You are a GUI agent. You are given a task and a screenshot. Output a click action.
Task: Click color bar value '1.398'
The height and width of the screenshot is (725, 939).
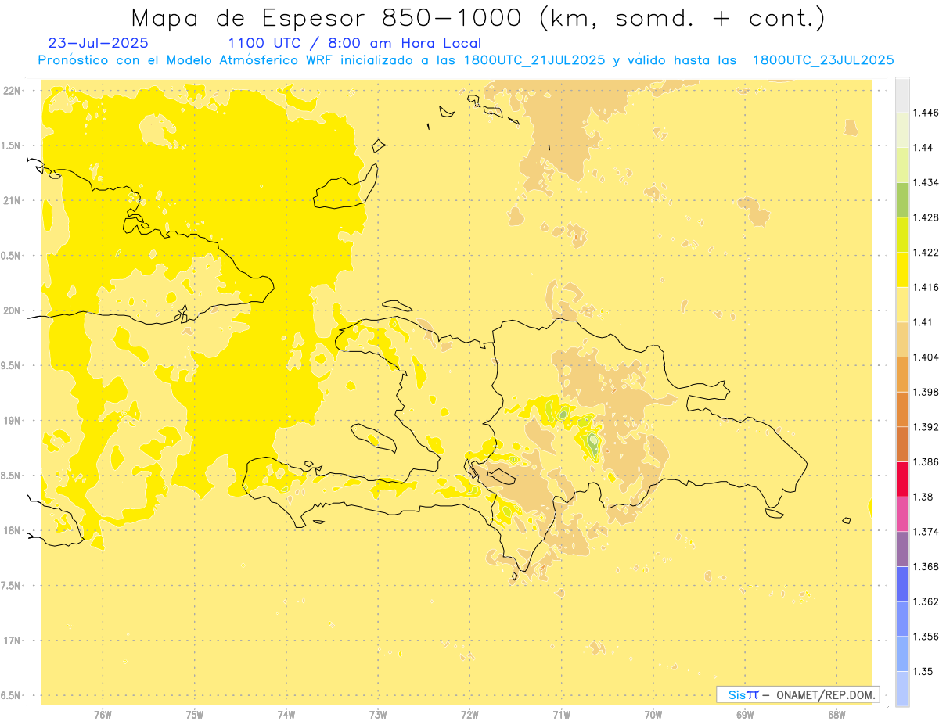(x=925, y=392)
